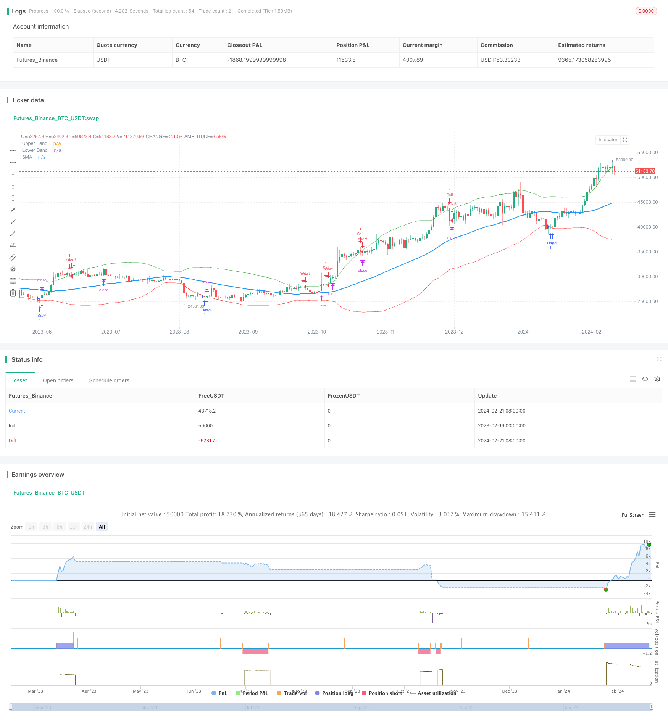Screen dimensions: 668x722
Task: Select the Current row link
Action: coord(17,411)
